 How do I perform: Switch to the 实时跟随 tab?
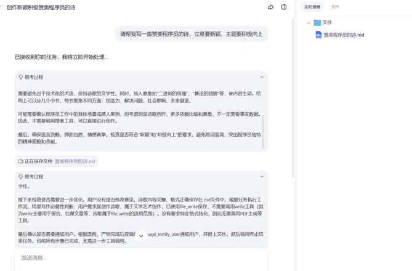pos(312,7)
